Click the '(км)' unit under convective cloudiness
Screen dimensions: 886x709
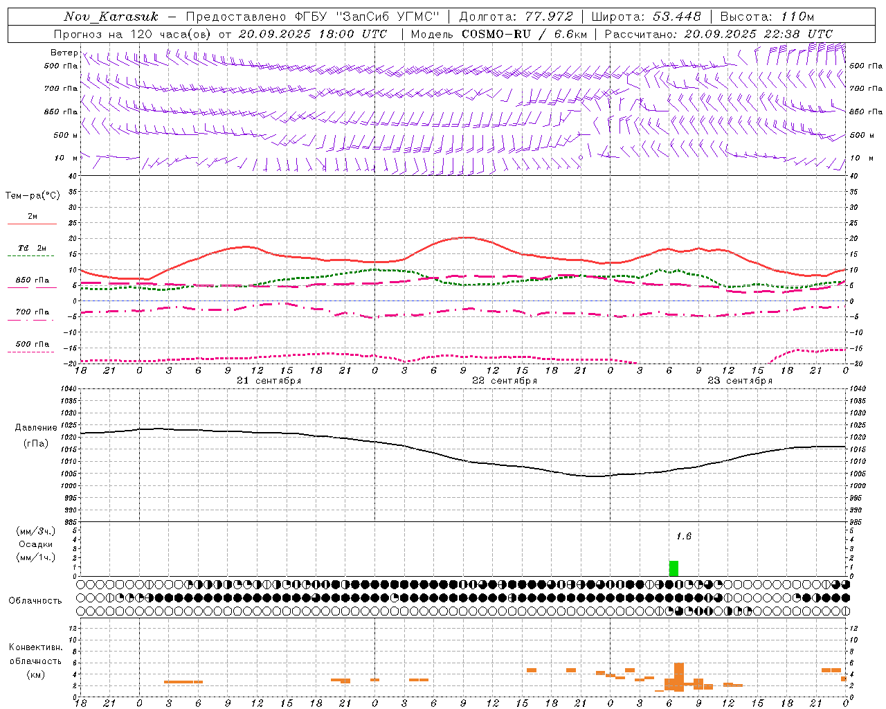point(35,674)
